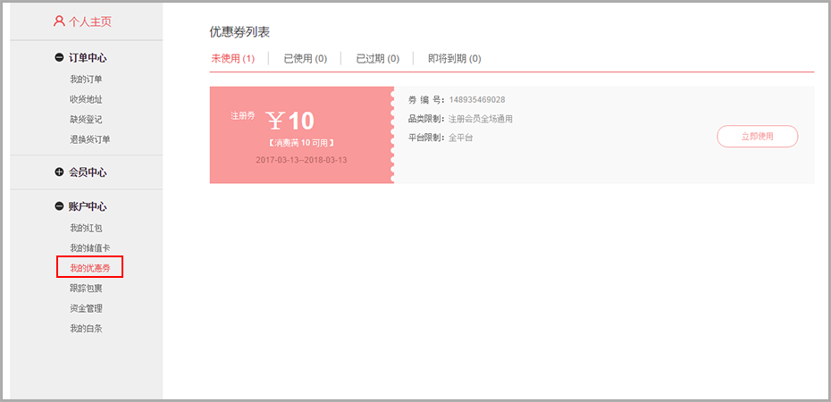Collapse 订单中心 using its minus icon
This screenshot has width=831, height=402.
point(59,58)
